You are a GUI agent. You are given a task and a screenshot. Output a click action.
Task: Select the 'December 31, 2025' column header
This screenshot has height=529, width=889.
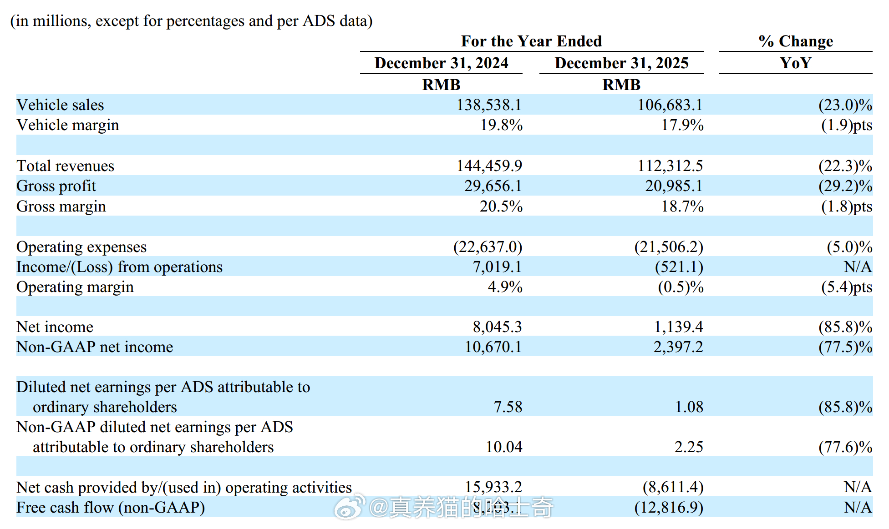tap(621, 63)
